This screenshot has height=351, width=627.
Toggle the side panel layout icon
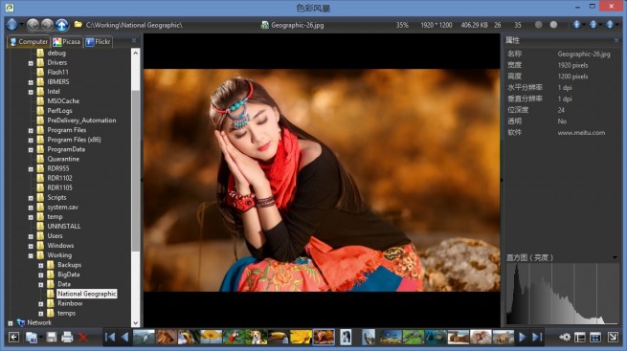pos(580,338)
